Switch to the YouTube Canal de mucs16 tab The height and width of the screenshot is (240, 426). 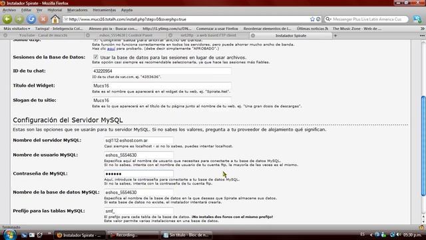(x=43, y=35)
